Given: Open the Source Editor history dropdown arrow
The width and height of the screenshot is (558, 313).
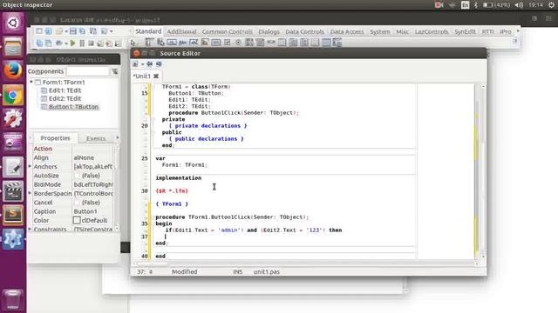Looking at the screenshot, I should (142, 64).
